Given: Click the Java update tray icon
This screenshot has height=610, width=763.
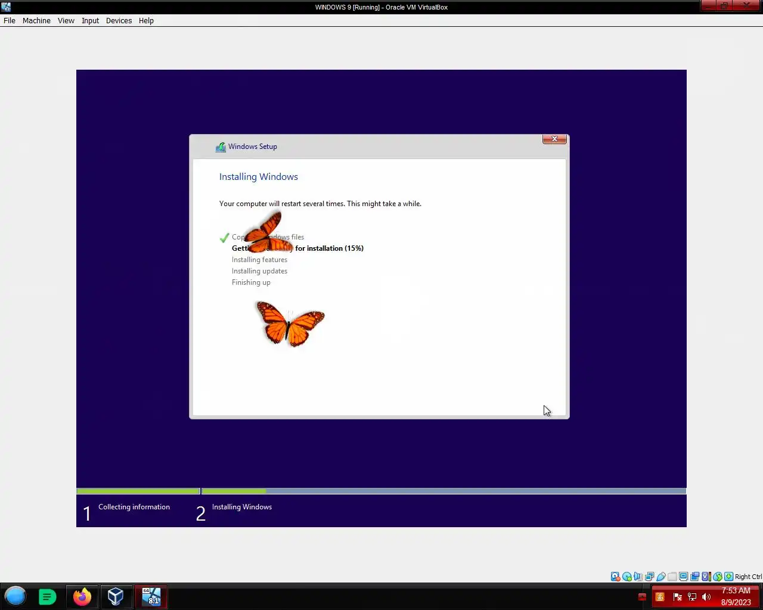Looking at the screenshot, I should pos(660,597).
